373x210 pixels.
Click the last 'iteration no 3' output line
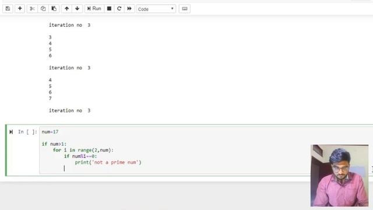[x=69, y=110]
